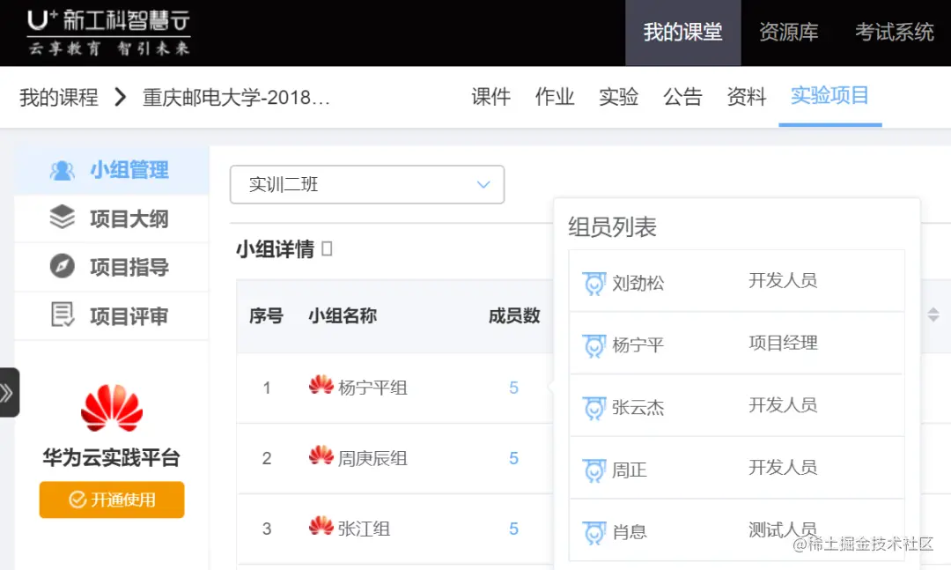Click the 开发人员 role of 张云杰
Screen dimensions: 951x570
coord(783,405)
